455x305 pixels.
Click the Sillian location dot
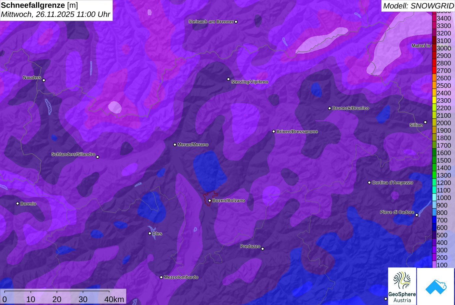[x=425, y=122]
